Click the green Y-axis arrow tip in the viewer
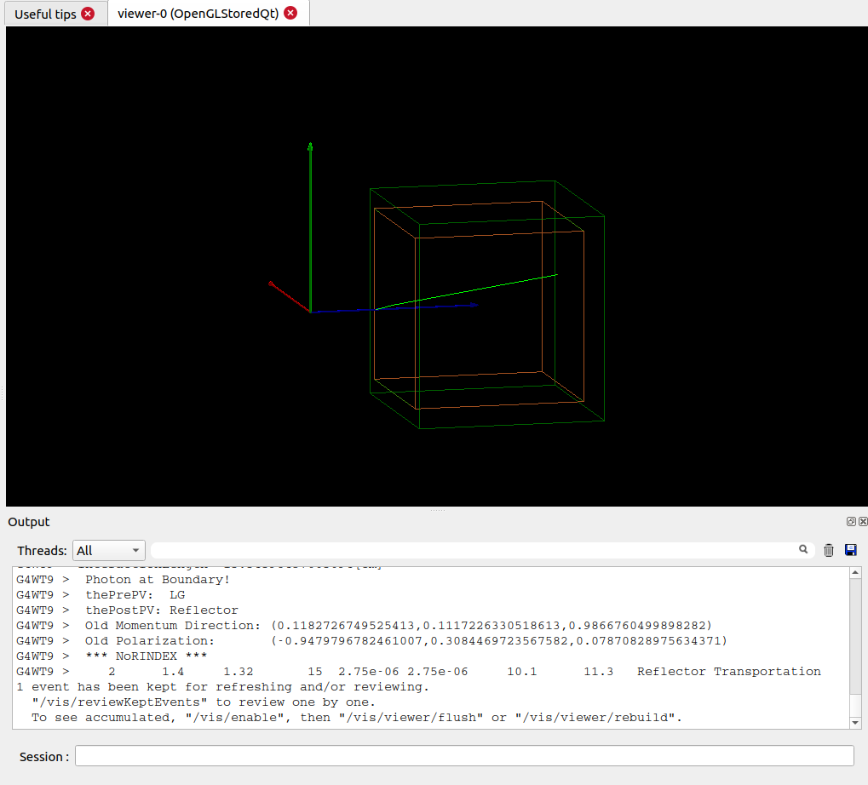 [x=310, y=146]
